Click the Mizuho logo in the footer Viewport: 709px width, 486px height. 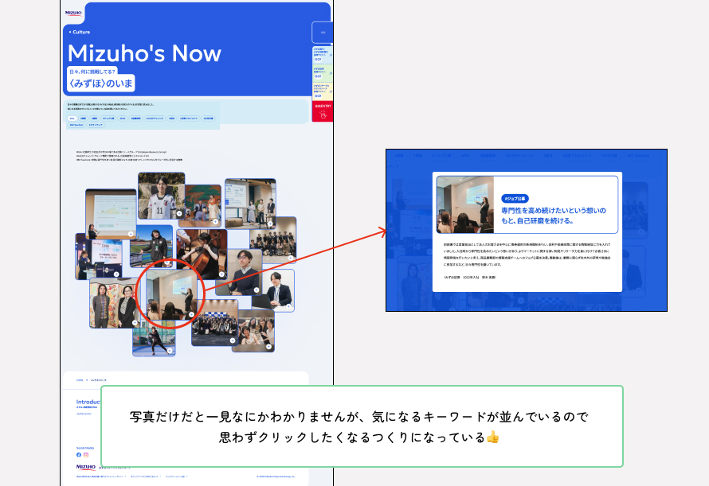[x=85, y=467]
